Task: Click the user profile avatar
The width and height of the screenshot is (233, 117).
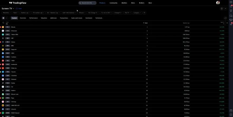Action: [218, 3]
